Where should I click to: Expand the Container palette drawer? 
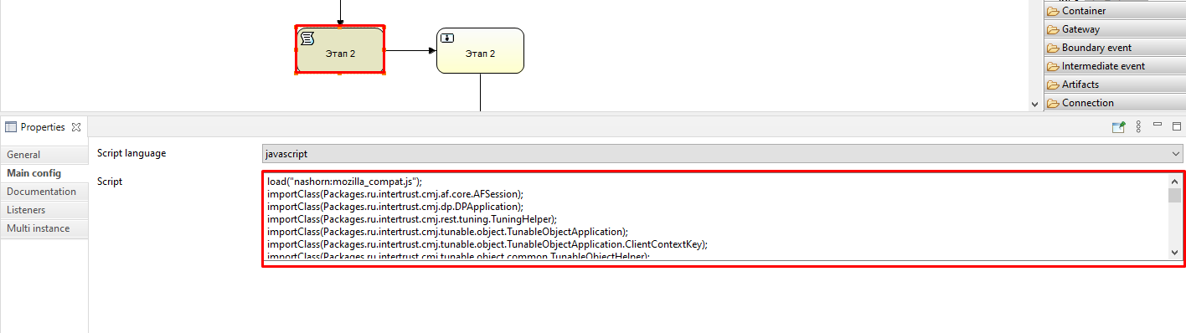tap(1115, 11)
